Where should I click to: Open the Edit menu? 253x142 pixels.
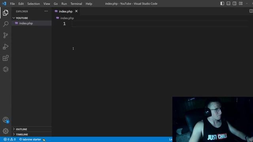click(21, 4)
